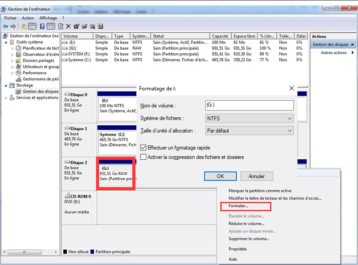Click the Dossiers partagés folder icon

click(x=18, y=60)
